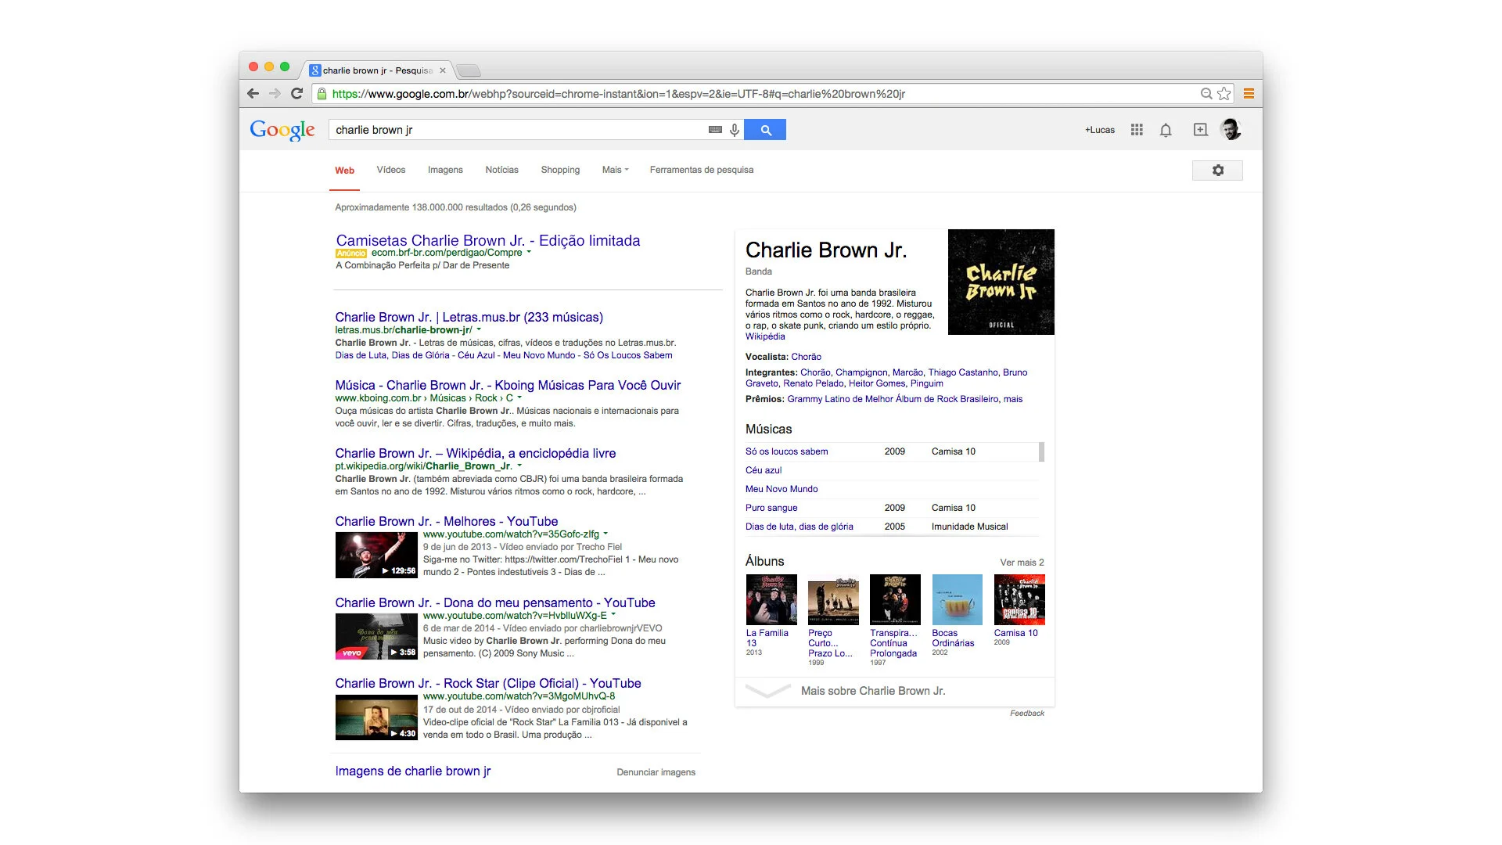
Task: Open the Chrome hamburger menu
Action: pyautogui.click(x=1249, y=94)
